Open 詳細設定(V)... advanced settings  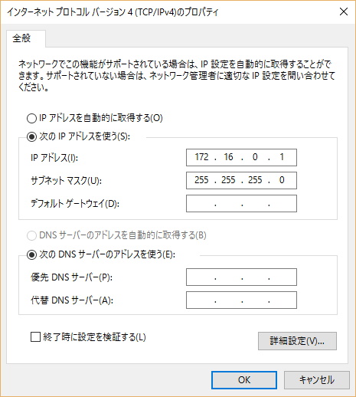[297, 341]
